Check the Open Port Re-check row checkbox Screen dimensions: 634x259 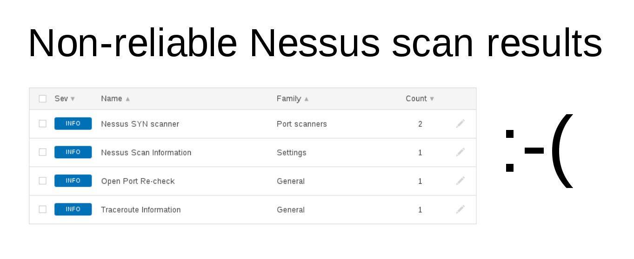coord(43,181)
